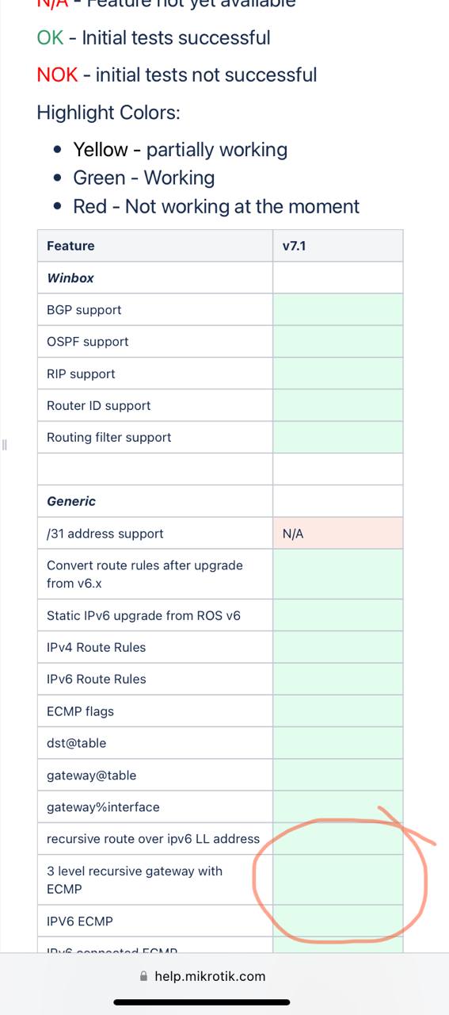The height and width of the screenshot is (1015, 449).
Task: Tap the iOS home indicator bar
Action: 224,1002
